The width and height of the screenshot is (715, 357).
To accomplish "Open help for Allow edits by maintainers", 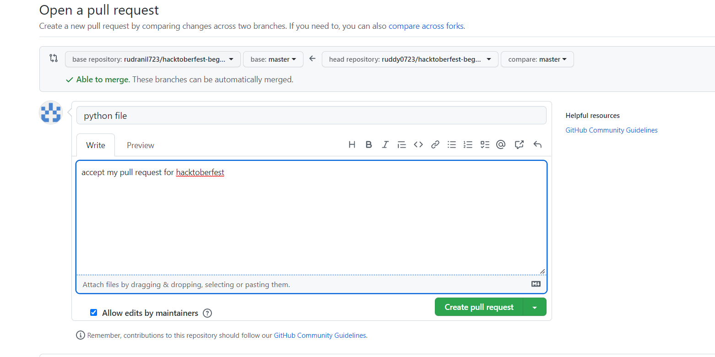I will tap(207, 313).
